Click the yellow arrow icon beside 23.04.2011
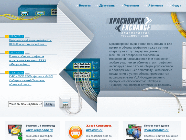 tap(7, 36)
